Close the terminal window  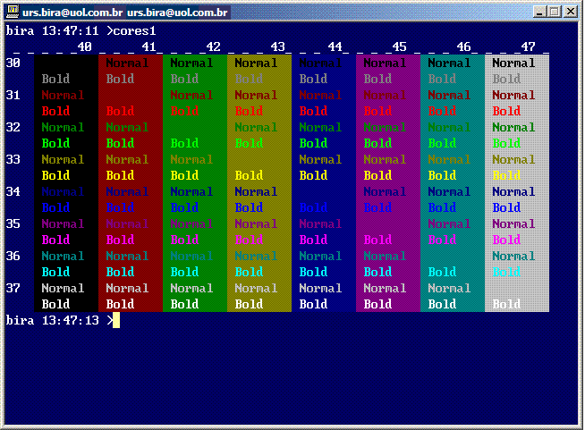[571, 12]
